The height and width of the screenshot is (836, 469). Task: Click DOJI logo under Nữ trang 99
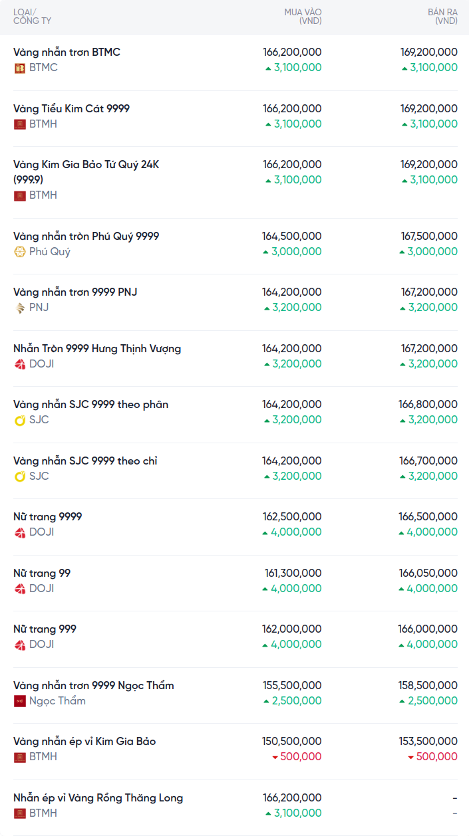point(20,589)
